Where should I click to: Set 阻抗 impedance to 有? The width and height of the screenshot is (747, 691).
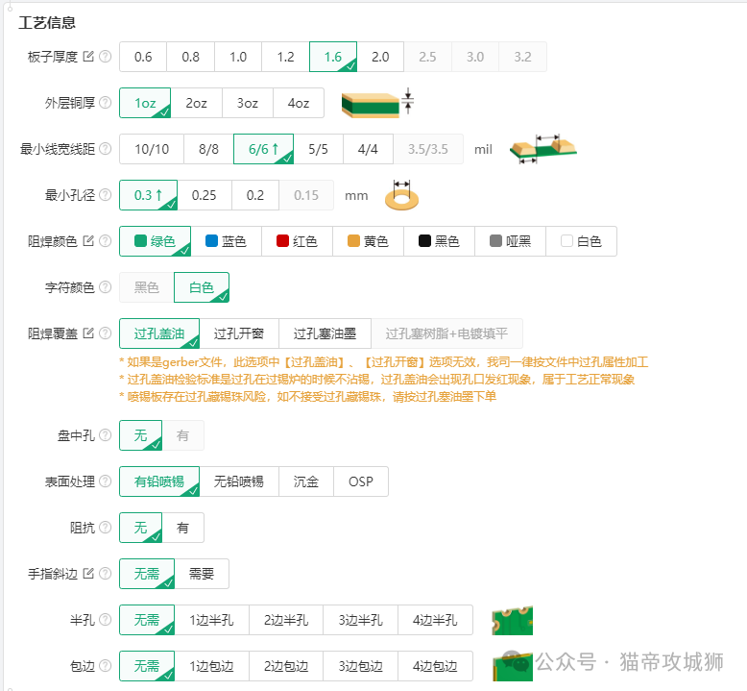click(183, 528)
